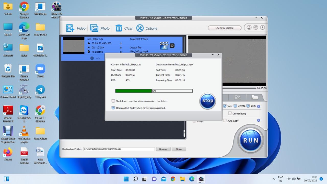Uncheck the nVIDIA hardware accelerator checkbox
Viewport: 327px width, 184px height.
(x=235, y=106)
